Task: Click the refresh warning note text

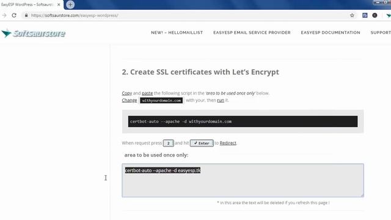Action: point(273,203)
